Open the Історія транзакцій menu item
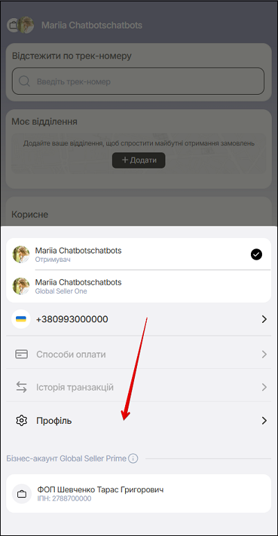This screenshot has height=536, width=278. pyautogui.click(x=138, y=387)
